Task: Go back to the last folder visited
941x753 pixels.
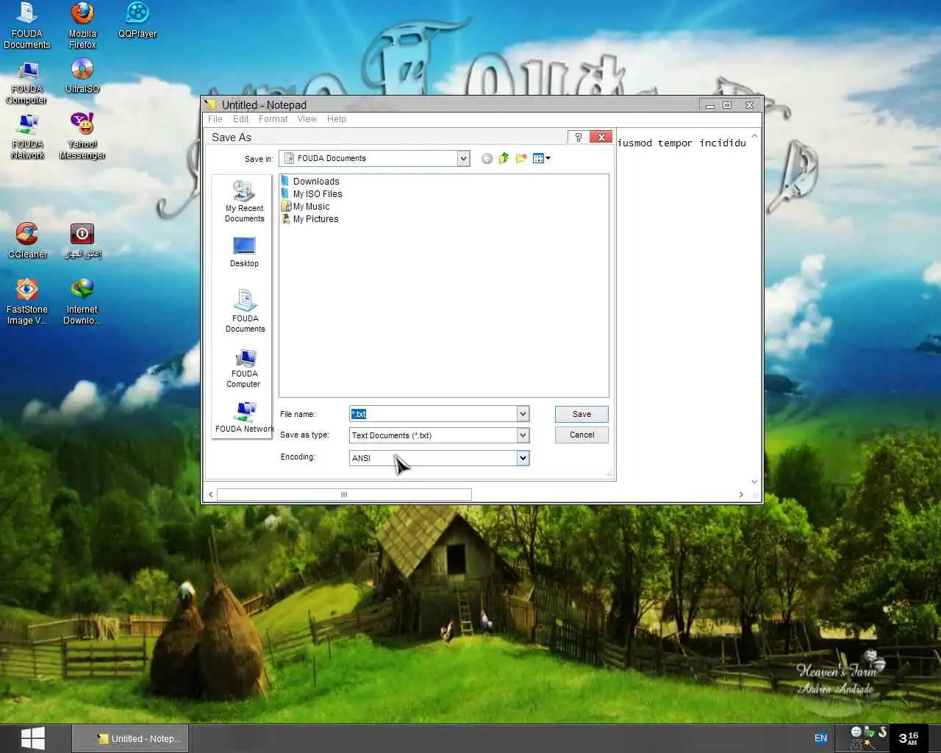Action: pos(487,158)
